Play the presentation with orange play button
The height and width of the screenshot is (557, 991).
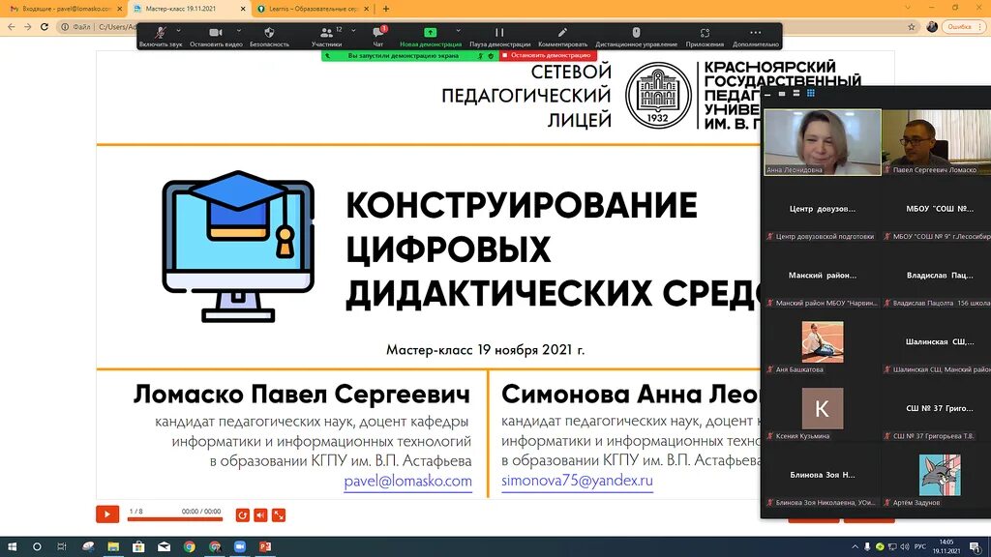click(x=106, y=514)
